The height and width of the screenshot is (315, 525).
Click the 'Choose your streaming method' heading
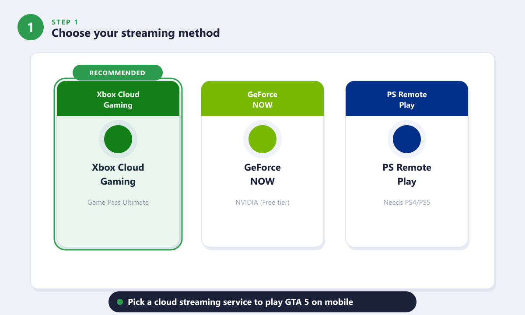click(x=136, y=33)
